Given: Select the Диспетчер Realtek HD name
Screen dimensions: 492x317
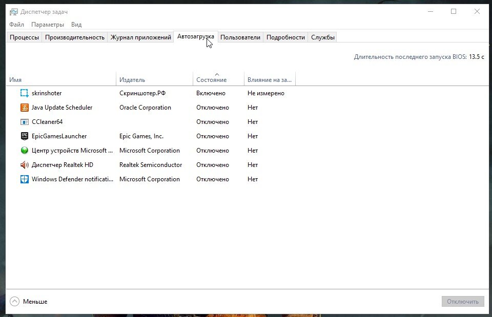Looking at the screenshot, I should (63, 165).
